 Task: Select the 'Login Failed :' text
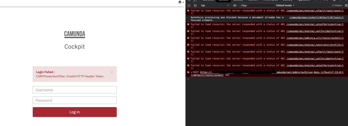pos(45,72)
